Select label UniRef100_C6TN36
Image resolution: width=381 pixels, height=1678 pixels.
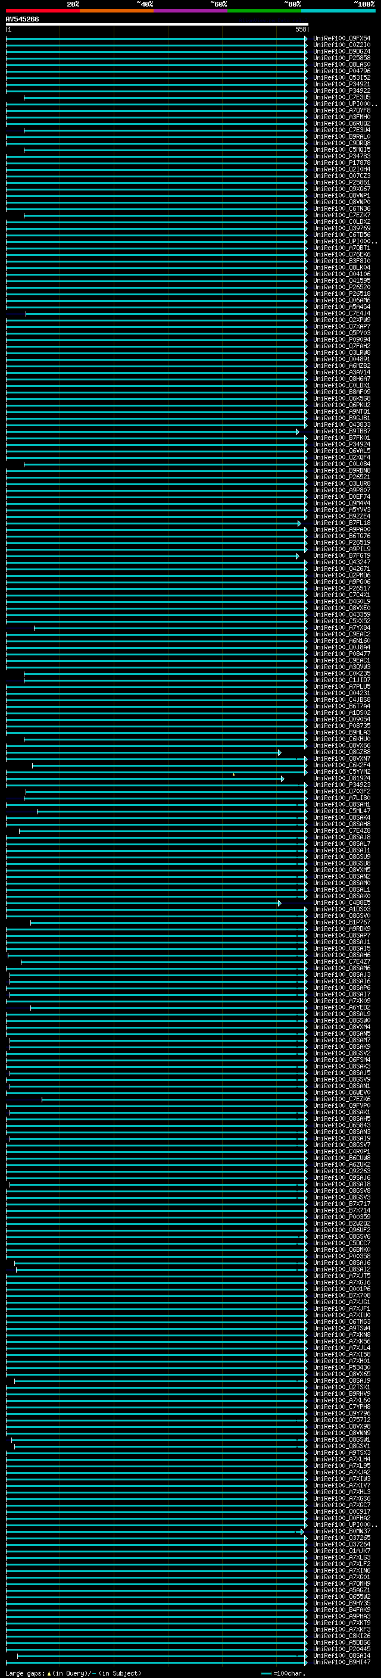pos(342,209)
